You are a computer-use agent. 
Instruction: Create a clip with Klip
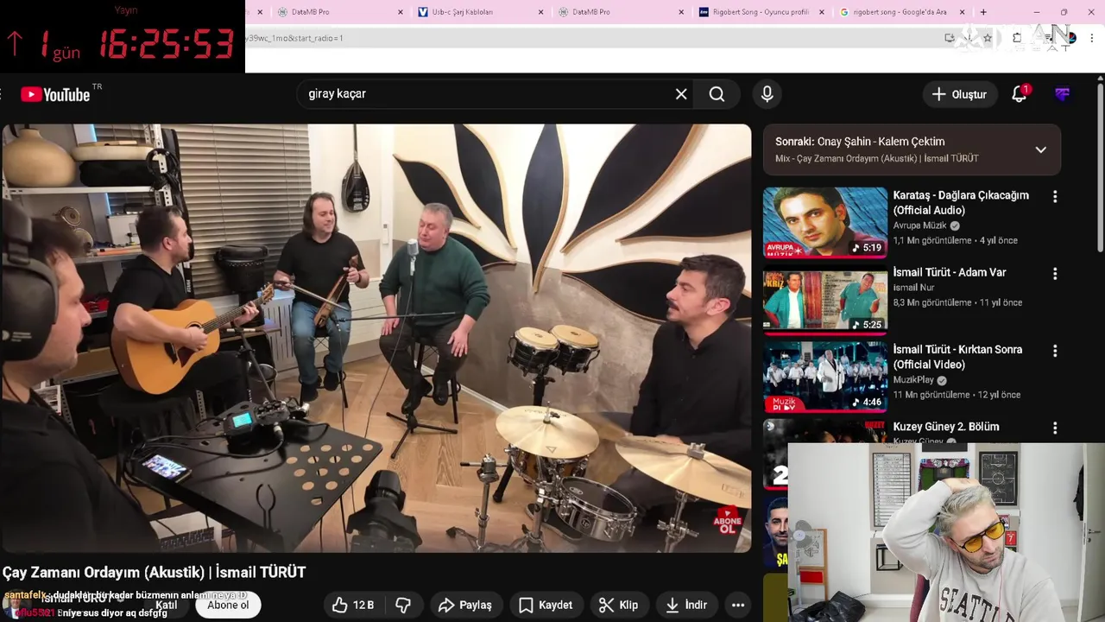[x=618, y=605]
